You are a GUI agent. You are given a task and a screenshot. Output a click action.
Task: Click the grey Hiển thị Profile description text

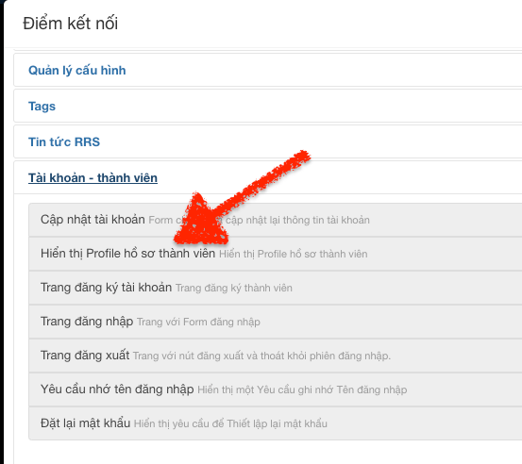click(294, 254)
